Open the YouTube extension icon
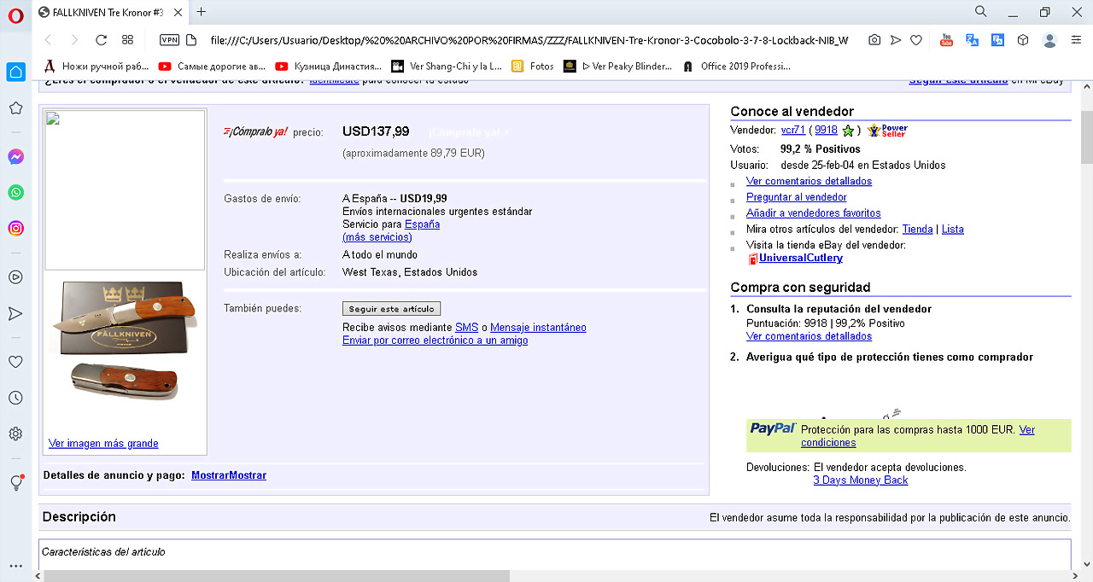The height and width of the screenshot is (582, 1093). click(946, 40)
